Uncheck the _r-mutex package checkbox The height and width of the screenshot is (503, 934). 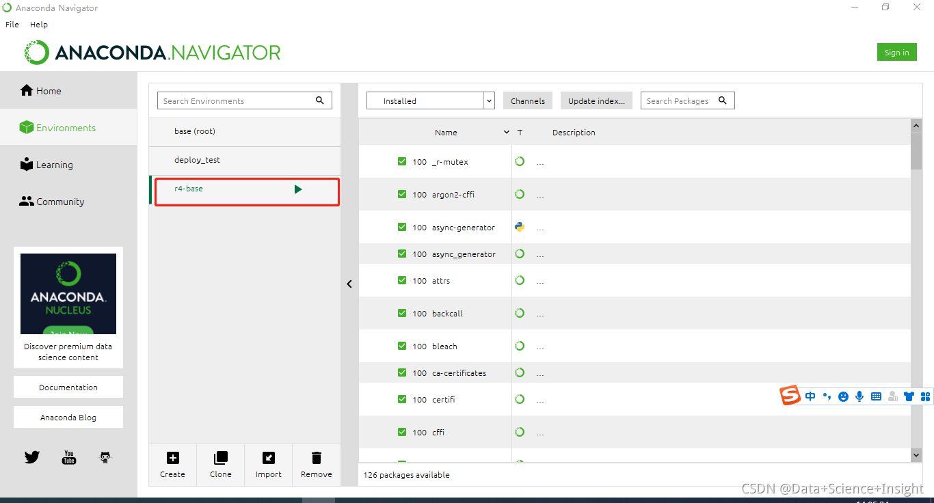tap(402, 161)
